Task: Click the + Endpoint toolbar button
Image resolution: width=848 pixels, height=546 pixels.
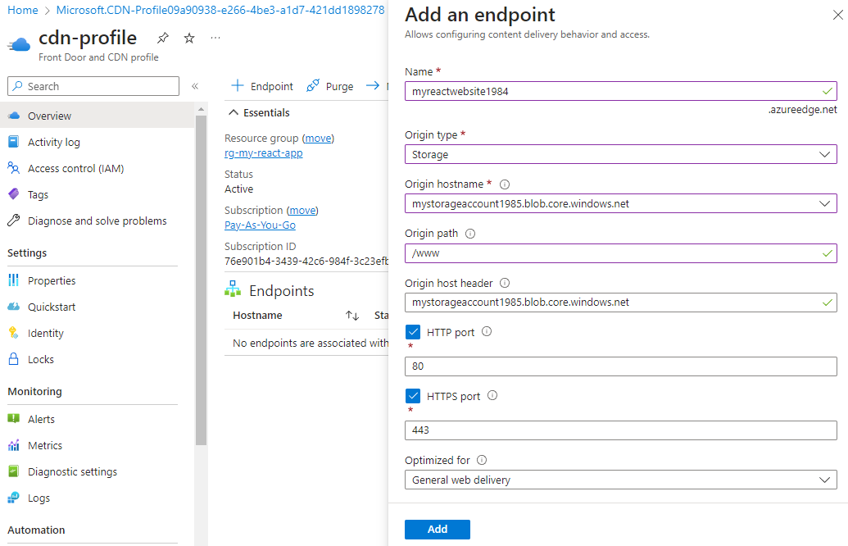Action: click(262, 86)
